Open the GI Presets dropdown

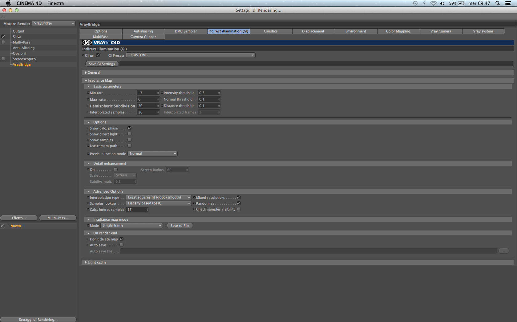coord(191,55)
